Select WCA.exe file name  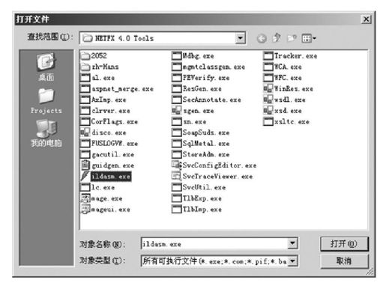tap(288, 67)
